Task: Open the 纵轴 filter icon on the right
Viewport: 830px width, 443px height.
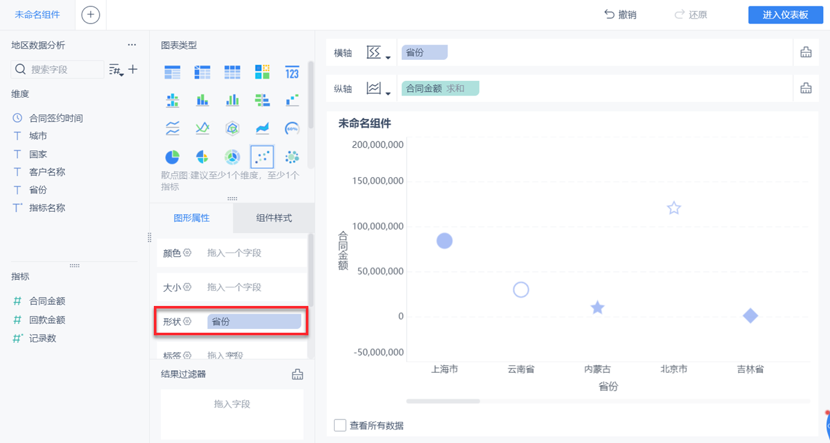Action: pyautogui.click(x=806, y=88)
